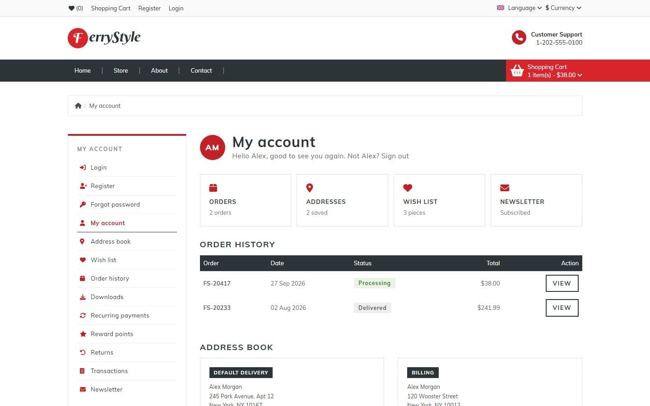View order FS-20233
The height and width of the screenshot is (406, 650).
562,308
